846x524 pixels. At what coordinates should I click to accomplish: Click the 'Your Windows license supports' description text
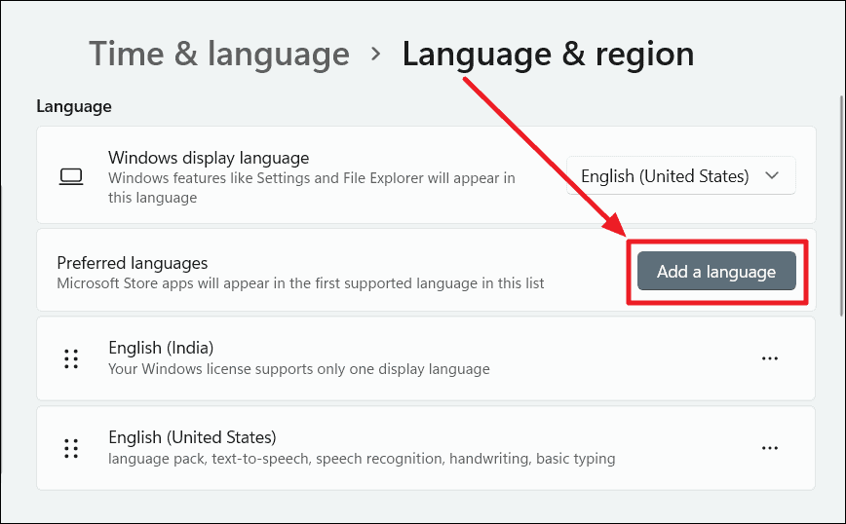click(x=299, y=369)
